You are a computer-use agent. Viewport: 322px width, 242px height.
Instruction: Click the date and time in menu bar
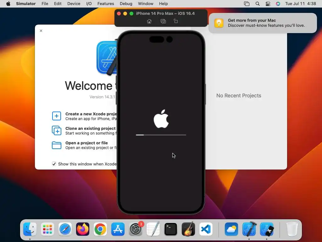(x=300, y=4)
